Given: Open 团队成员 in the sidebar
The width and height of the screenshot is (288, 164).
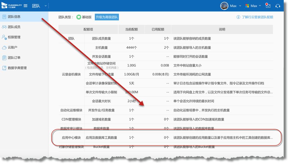Looking at the screenshot, I should click(24, 27).
